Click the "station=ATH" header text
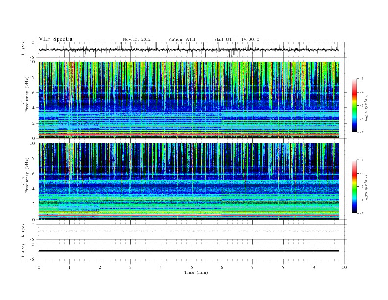This screenshot has width=388, height=300. (182, 39)
